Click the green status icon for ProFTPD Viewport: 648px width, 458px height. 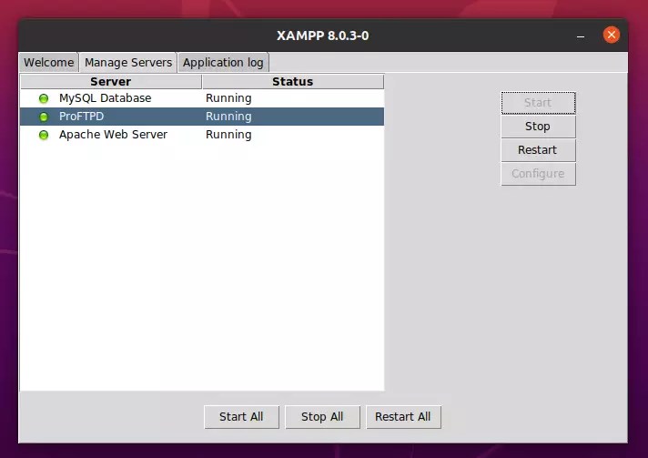[44, 117]
